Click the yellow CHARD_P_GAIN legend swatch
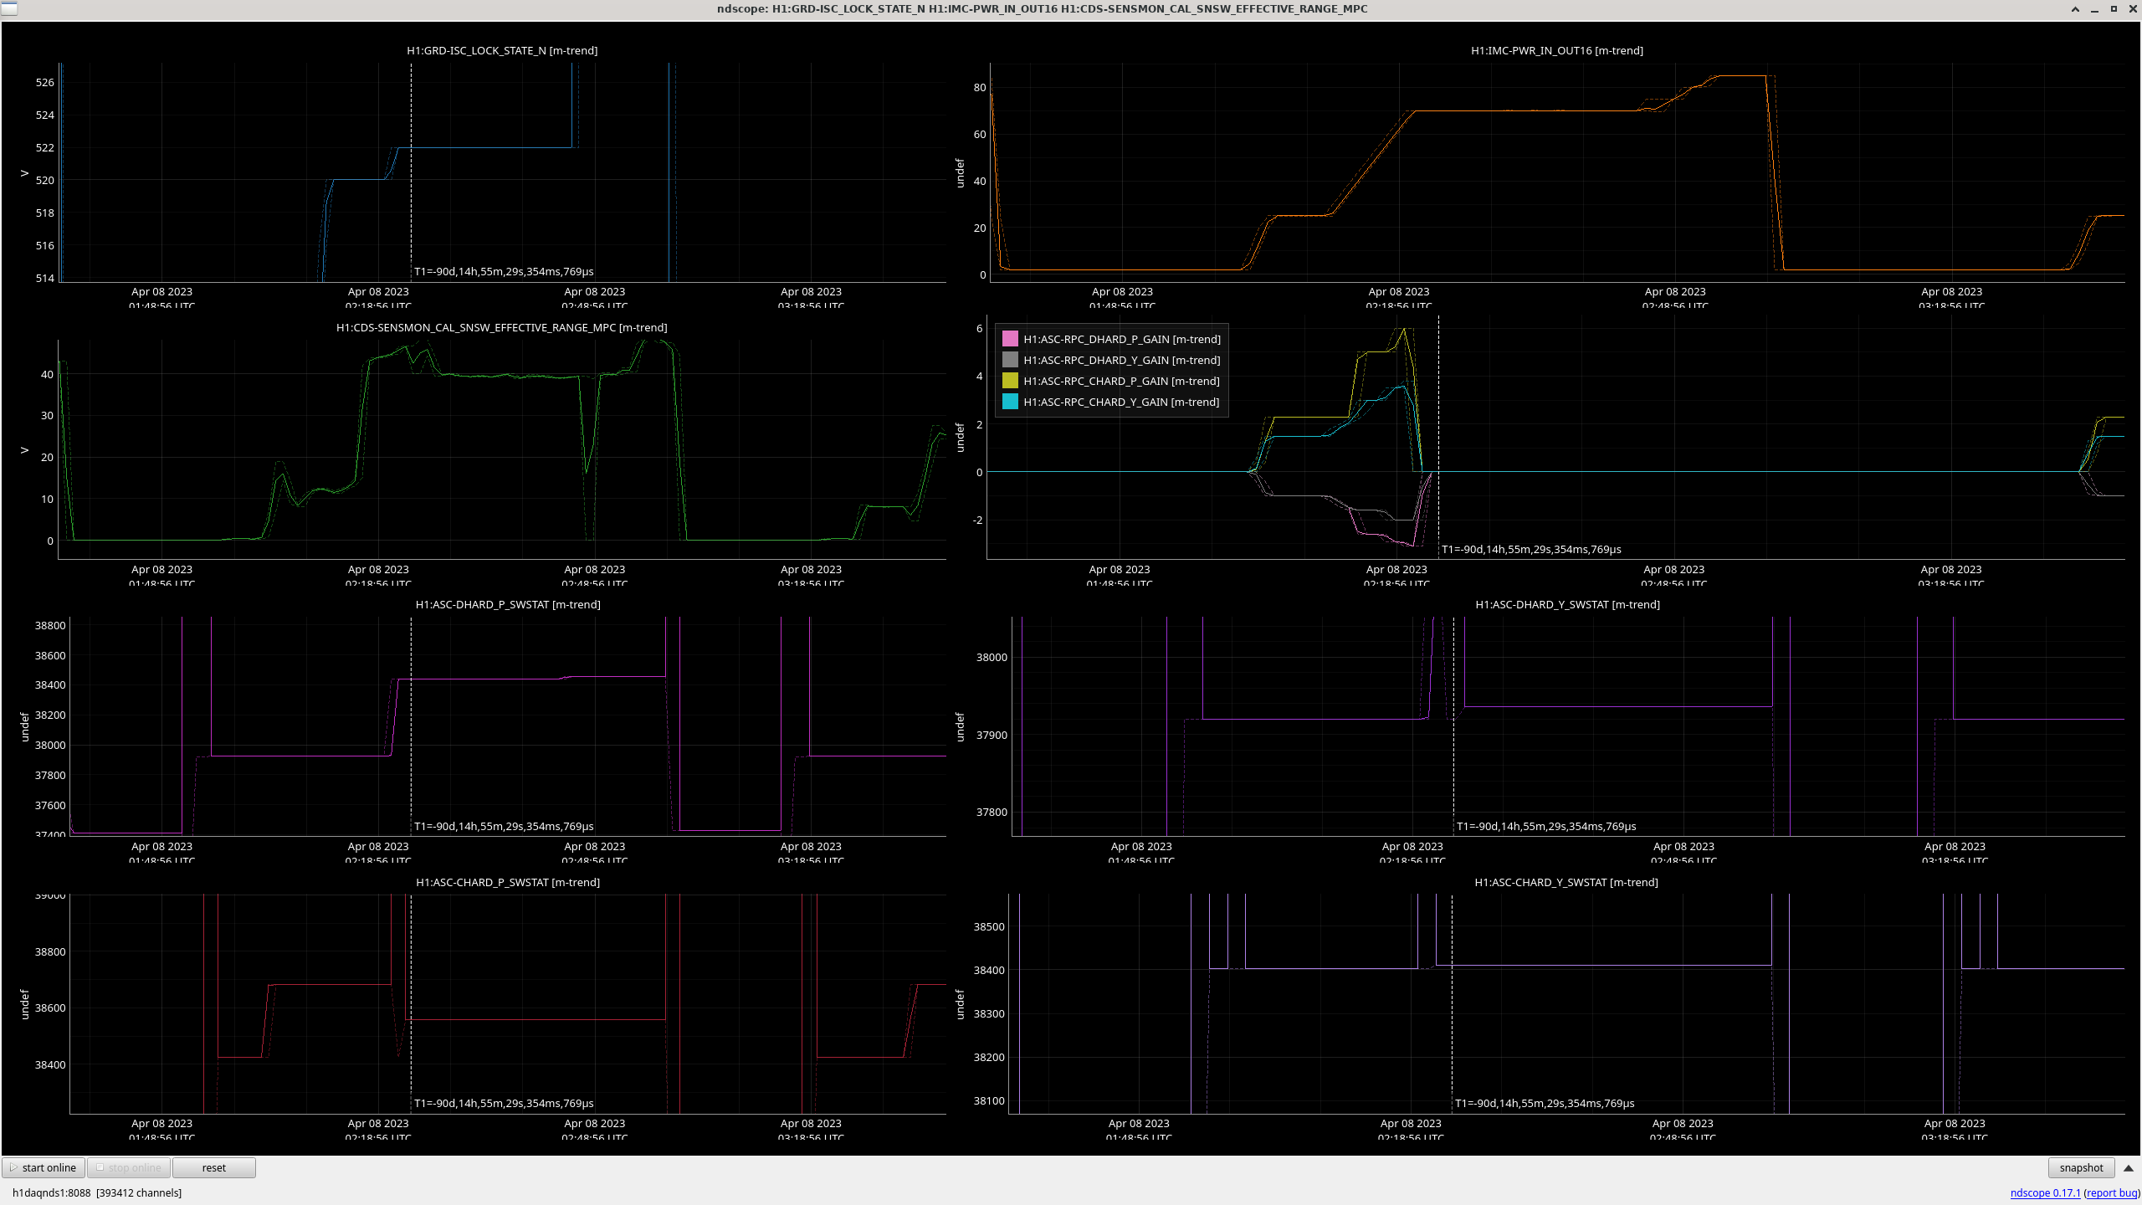Screen dimensions: 2142x1205 click(x=1010, y=381)
